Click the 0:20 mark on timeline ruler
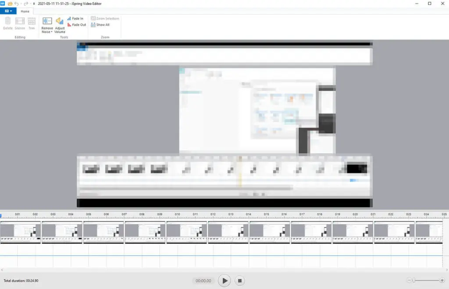 pyautogui.click(x=355, y=214)
